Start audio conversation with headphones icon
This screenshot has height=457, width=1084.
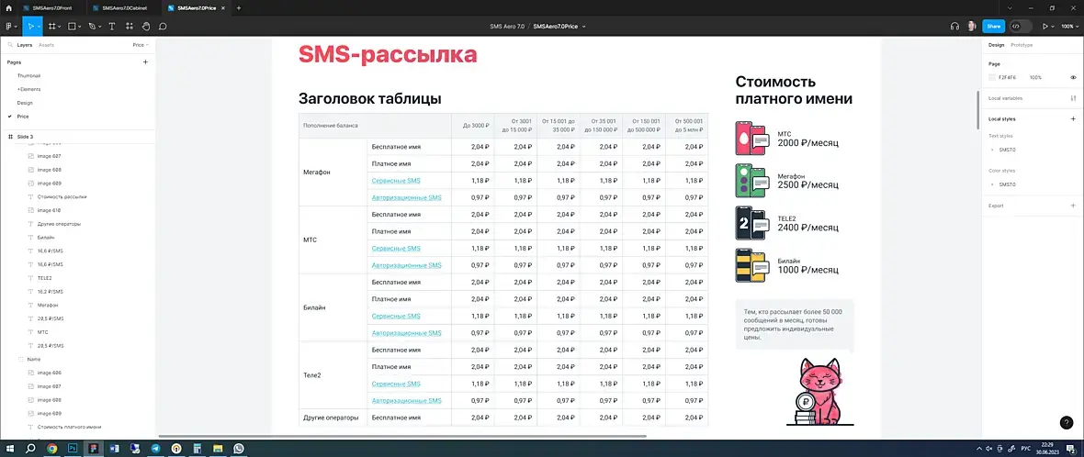pyautogui.click(x=954, y=27)
